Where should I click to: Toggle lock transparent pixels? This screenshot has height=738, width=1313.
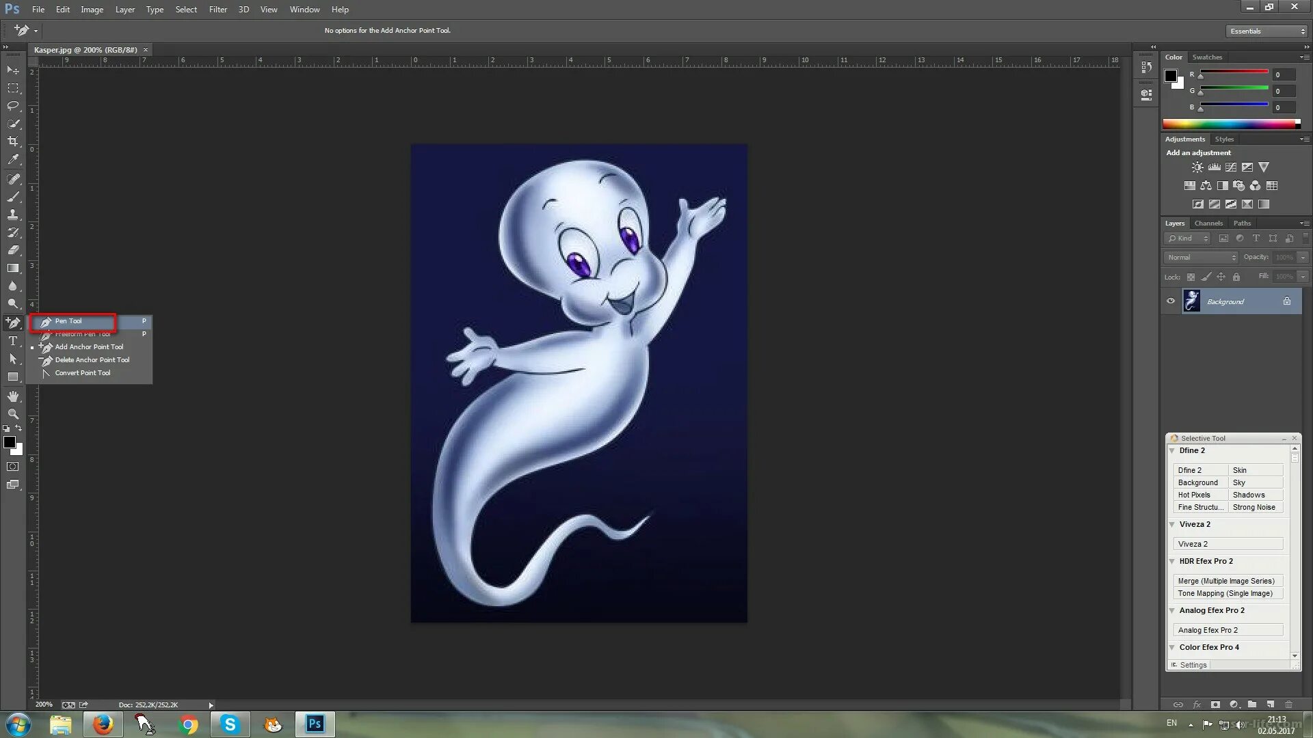(1191, 277)
